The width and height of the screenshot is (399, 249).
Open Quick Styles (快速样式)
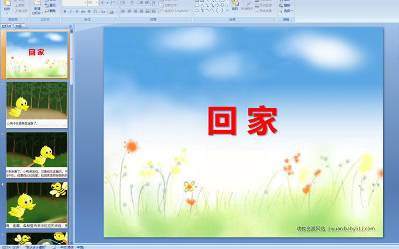click(247, 6)
